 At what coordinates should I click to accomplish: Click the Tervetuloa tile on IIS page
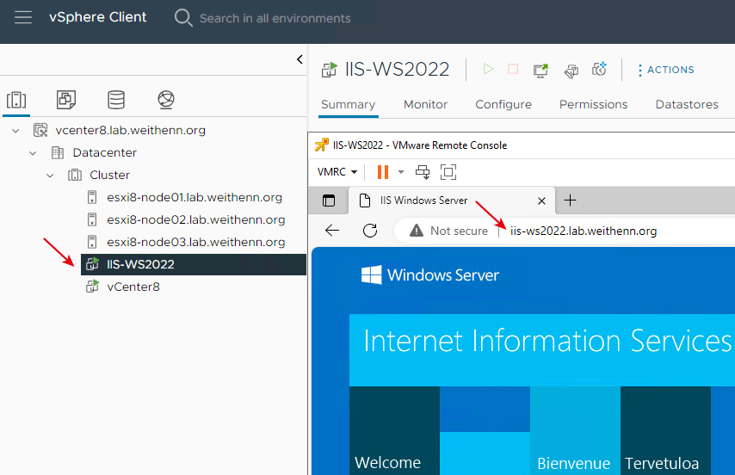click(665, 430)
